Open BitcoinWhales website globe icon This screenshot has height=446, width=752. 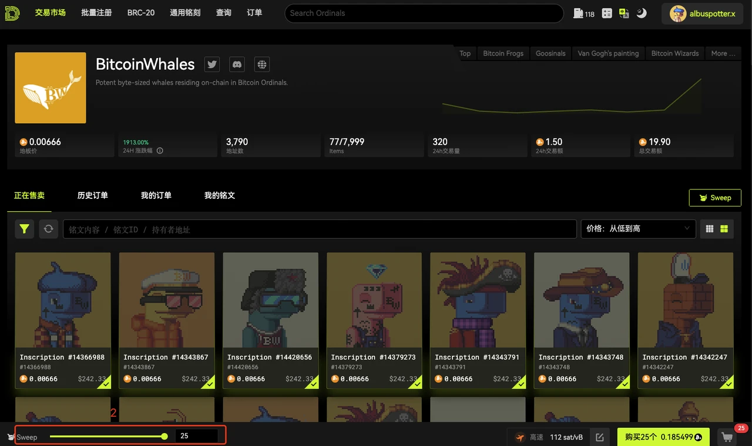(262, 65)
